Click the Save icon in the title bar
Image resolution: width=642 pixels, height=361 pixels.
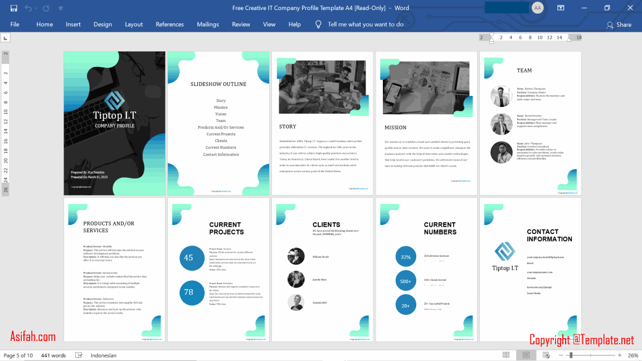click(13, 8)
